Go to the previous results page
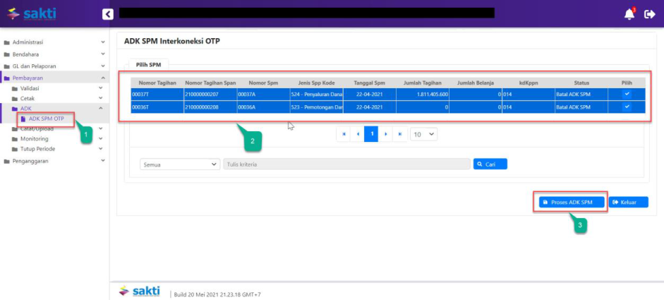The width and height of the screenshot is (664, 300). (x=358, y=134)
